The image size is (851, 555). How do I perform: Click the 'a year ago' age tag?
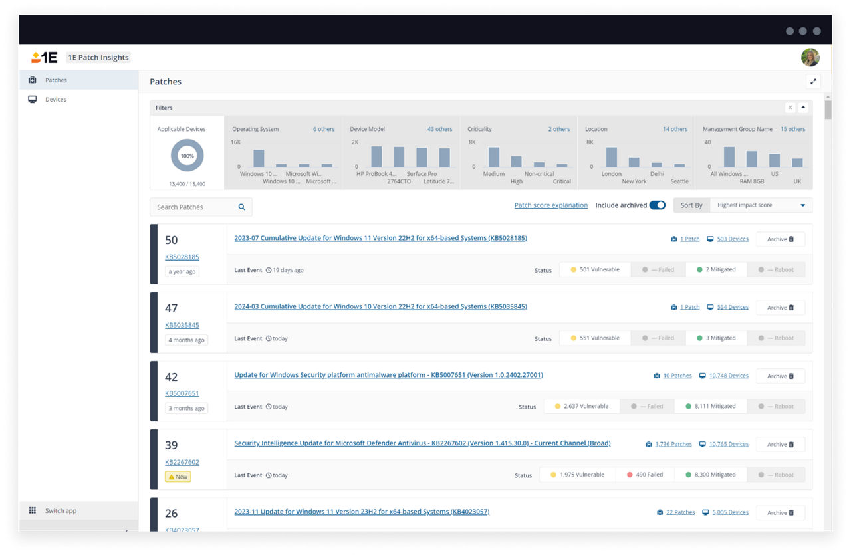[182, 271]
